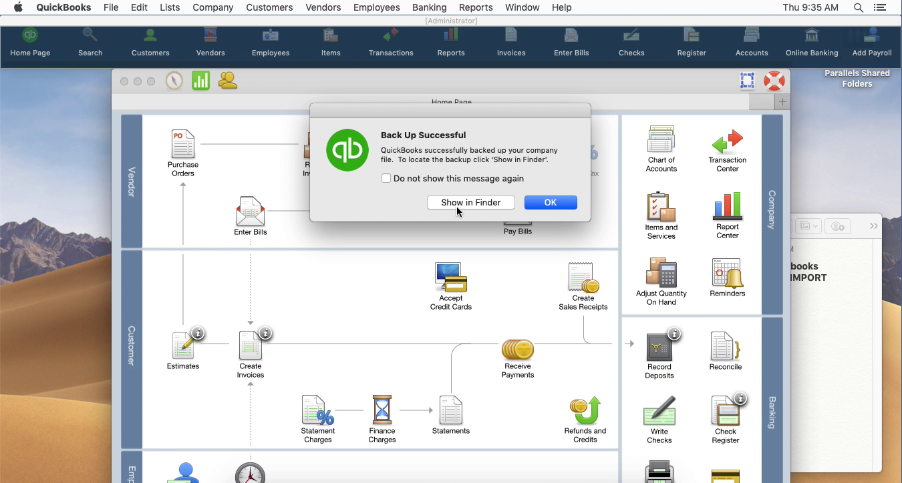Open Statement Charges
902x483 pixels.
318,419
